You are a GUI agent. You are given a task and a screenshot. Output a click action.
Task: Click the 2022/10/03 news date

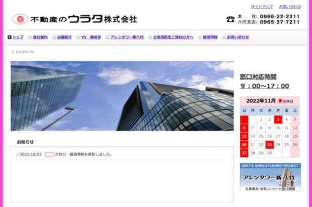pos(31,154)
